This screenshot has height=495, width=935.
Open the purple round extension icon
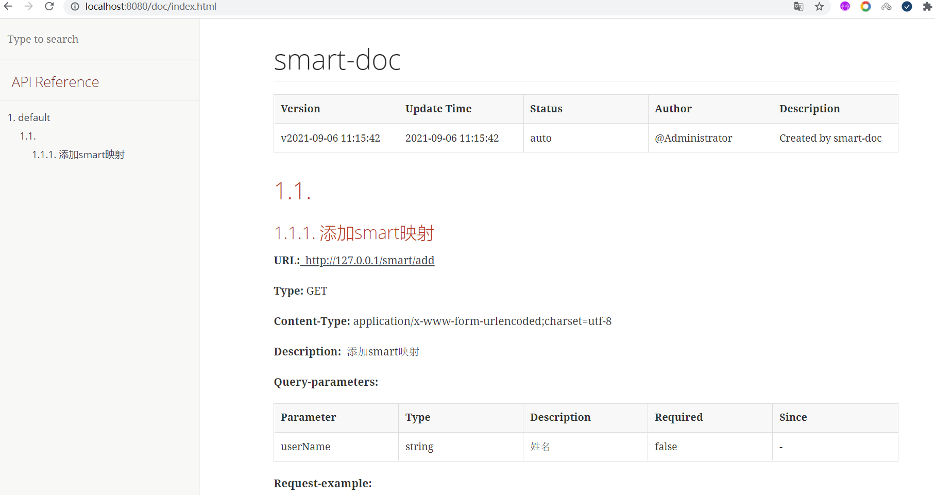click(x=845, y=6)
